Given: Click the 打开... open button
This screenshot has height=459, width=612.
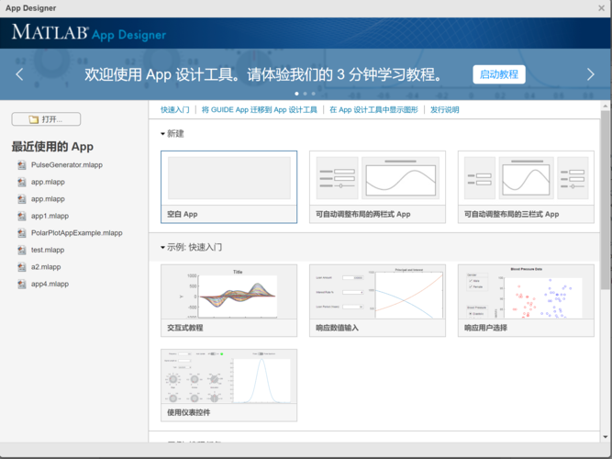Looking at the screenshot, I should (x=46, y=119).
